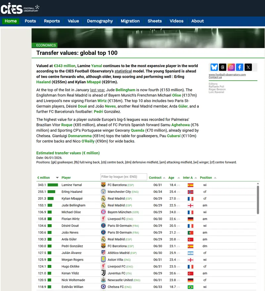This screenshot has height=291, width=265.
Task: Click the FC Barcelona crest beside Lamine Yamal
Action: click(103, 185)
